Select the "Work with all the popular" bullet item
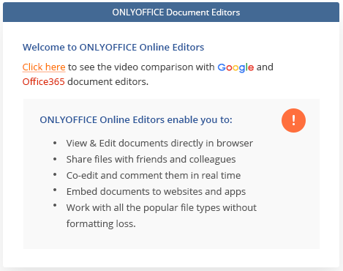 point(162,208)
